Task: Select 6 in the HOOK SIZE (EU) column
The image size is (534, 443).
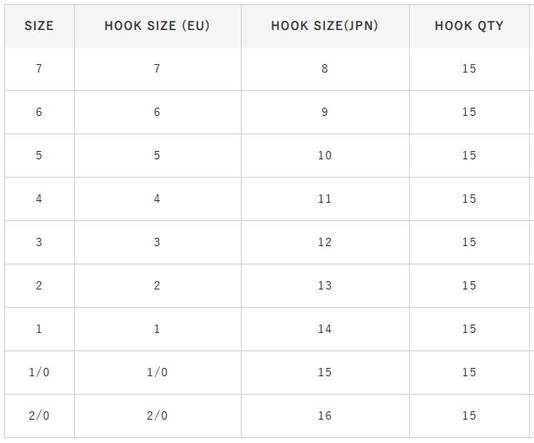Action: [157, 112]
